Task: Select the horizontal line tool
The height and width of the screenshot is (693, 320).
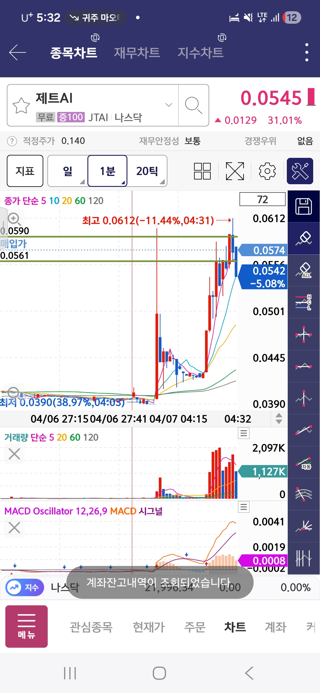Action: point(304,366)
